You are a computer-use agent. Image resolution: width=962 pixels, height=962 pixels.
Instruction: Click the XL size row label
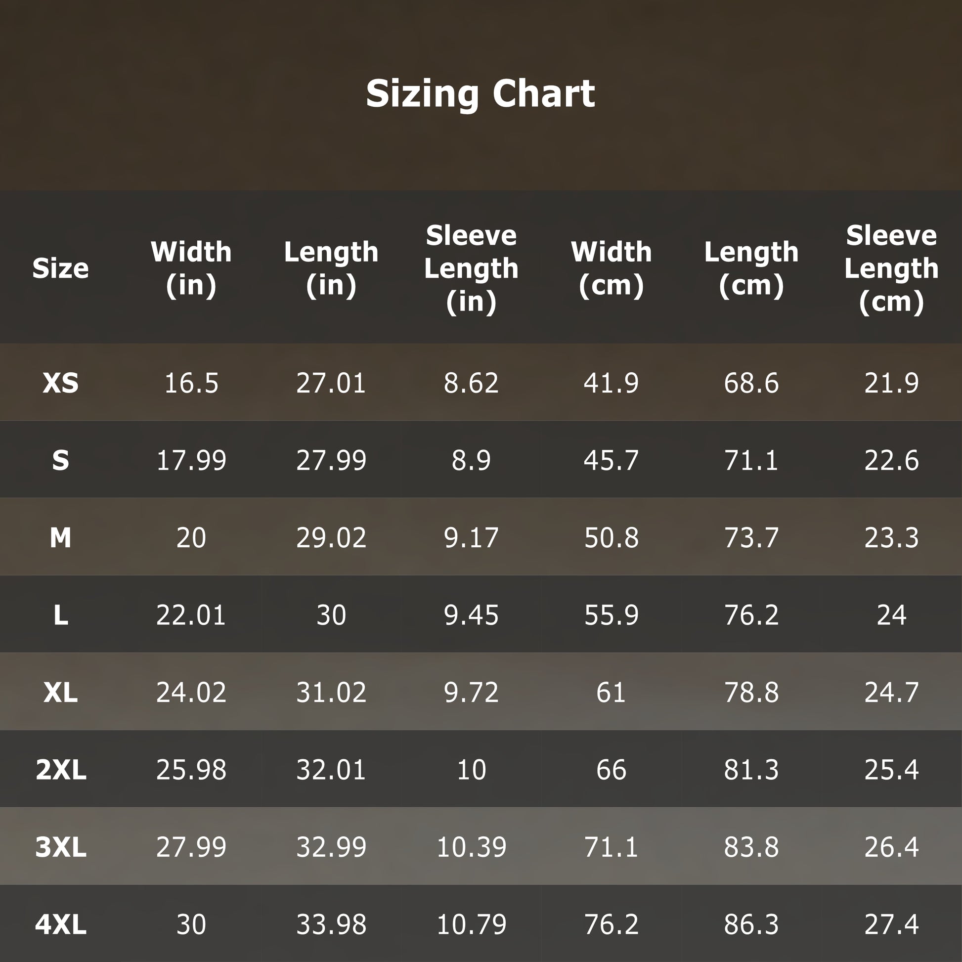[60, 692]
